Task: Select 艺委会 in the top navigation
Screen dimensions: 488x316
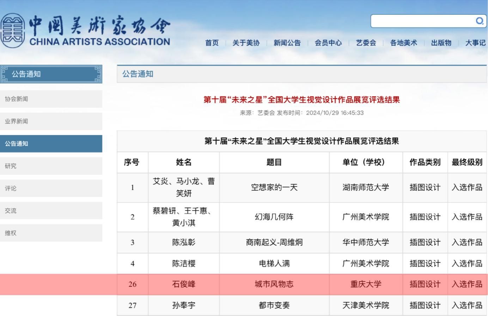Action: pyautogui.click(x=366, y=43)
